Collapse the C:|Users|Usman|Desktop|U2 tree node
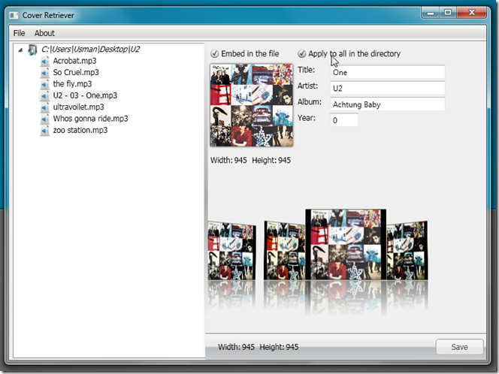 (x=20, y=50)
